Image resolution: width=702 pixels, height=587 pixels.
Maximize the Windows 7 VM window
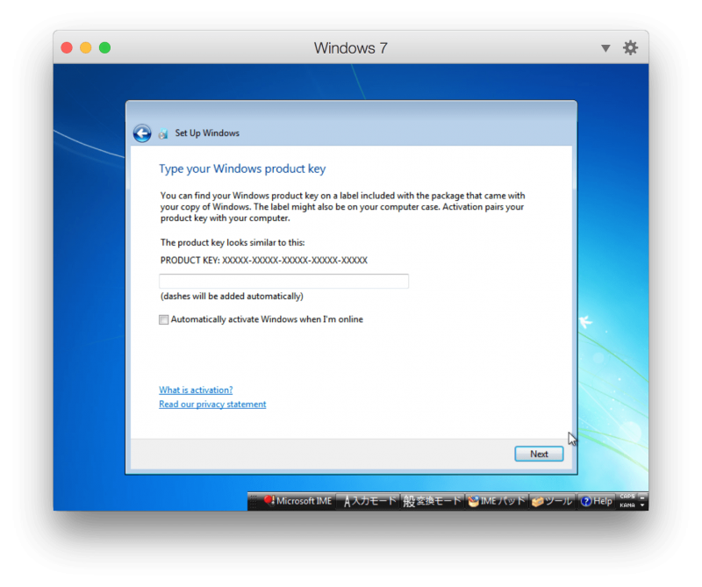pos(104,47)
